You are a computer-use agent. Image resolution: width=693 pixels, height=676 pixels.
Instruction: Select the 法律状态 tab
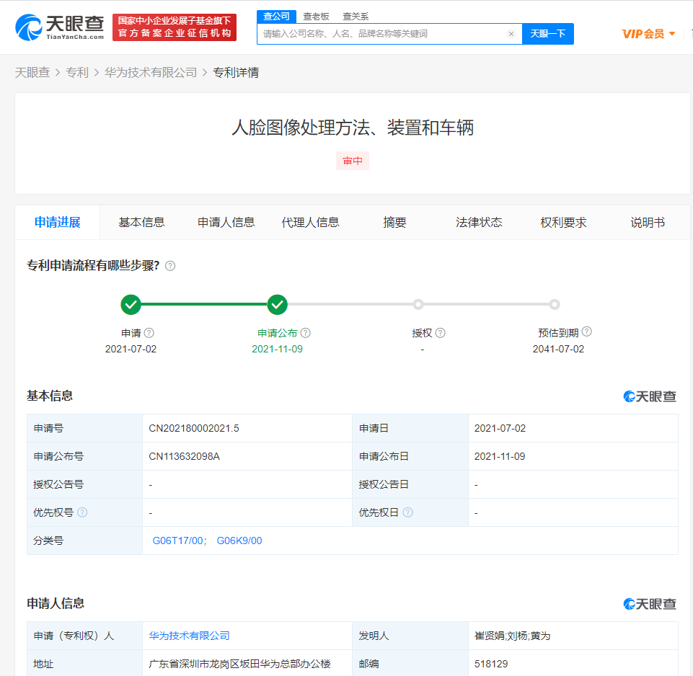tap(479, 222)
